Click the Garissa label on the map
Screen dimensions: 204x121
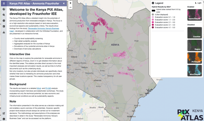point(131,70)
